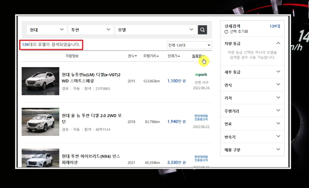Click 현대캐피탈 인증중고차 logo in 2018 row
309x188 pixels.
201,118
